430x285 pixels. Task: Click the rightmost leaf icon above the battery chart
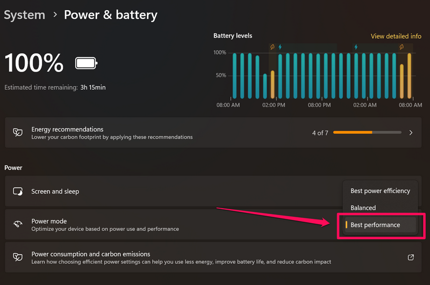pos(402,47)
